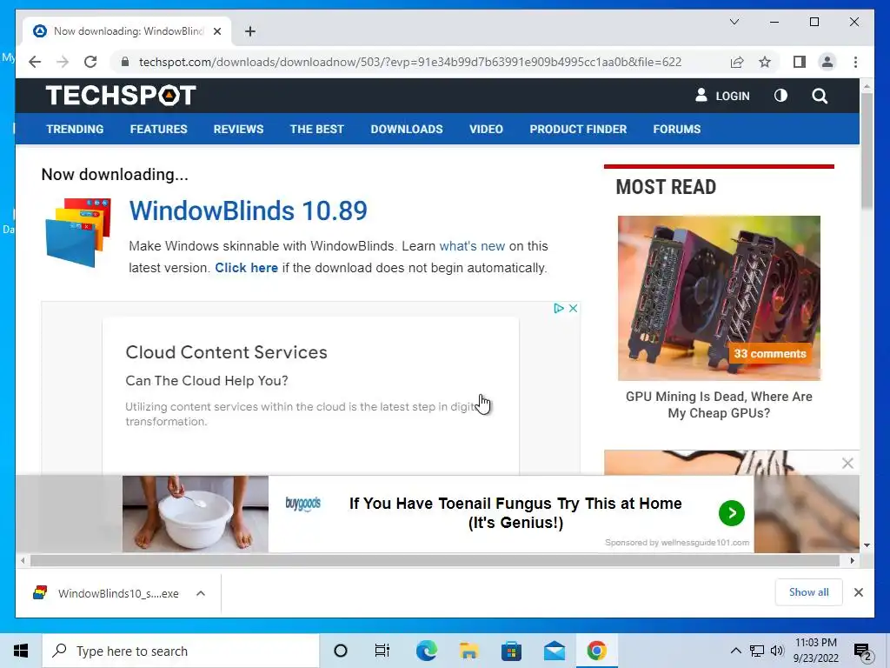This screenshot has width=890, height=668.
Task: Click here to restart download
Action: click(x=246, y=268)
